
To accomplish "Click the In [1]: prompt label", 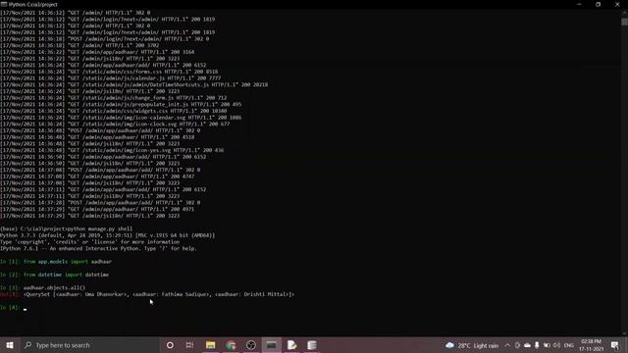I will 10,262.
